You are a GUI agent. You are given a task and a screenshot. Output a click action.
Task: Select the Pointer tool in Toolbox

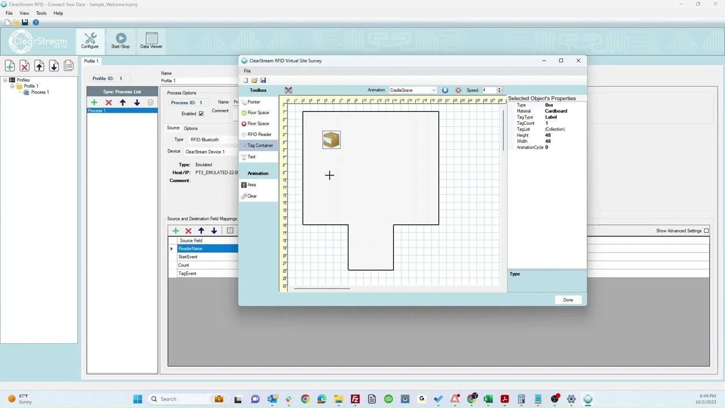(254, 102)
